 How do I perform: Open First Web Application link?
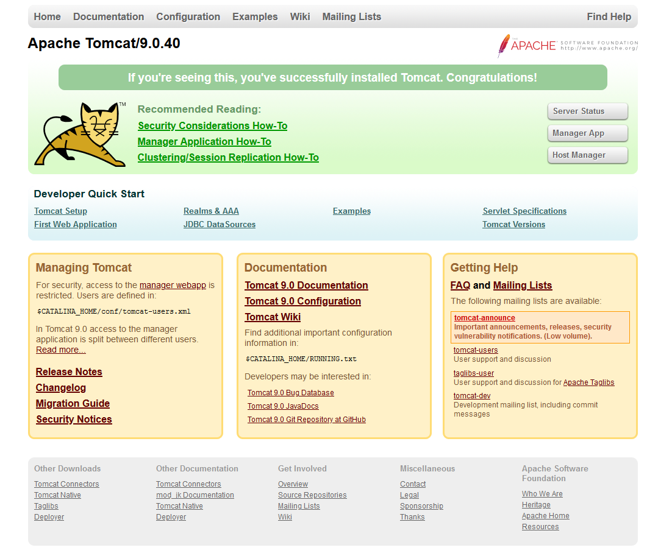coord(76,225)
